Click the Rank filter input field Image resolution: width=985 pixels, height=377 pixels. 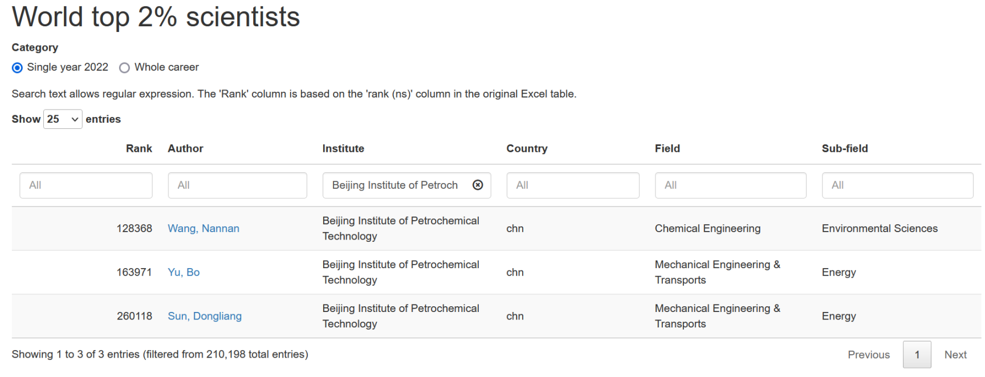[x=86, y=185]
